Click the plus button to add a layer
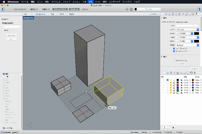This screenshot has height=134, width=202. click(164, 128)
